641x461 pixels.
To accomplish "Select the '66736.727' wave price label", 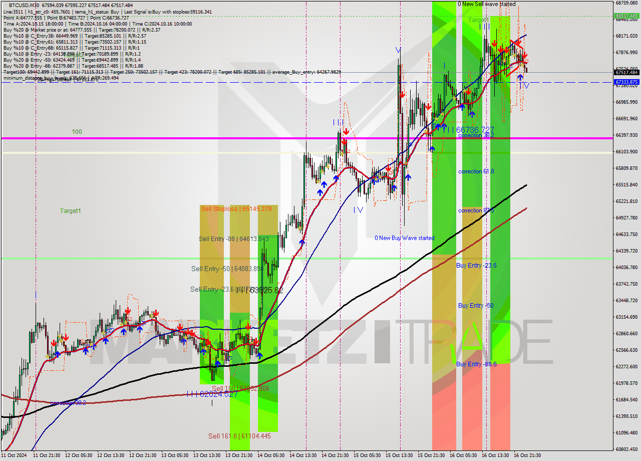I will [x=475, y=130].
